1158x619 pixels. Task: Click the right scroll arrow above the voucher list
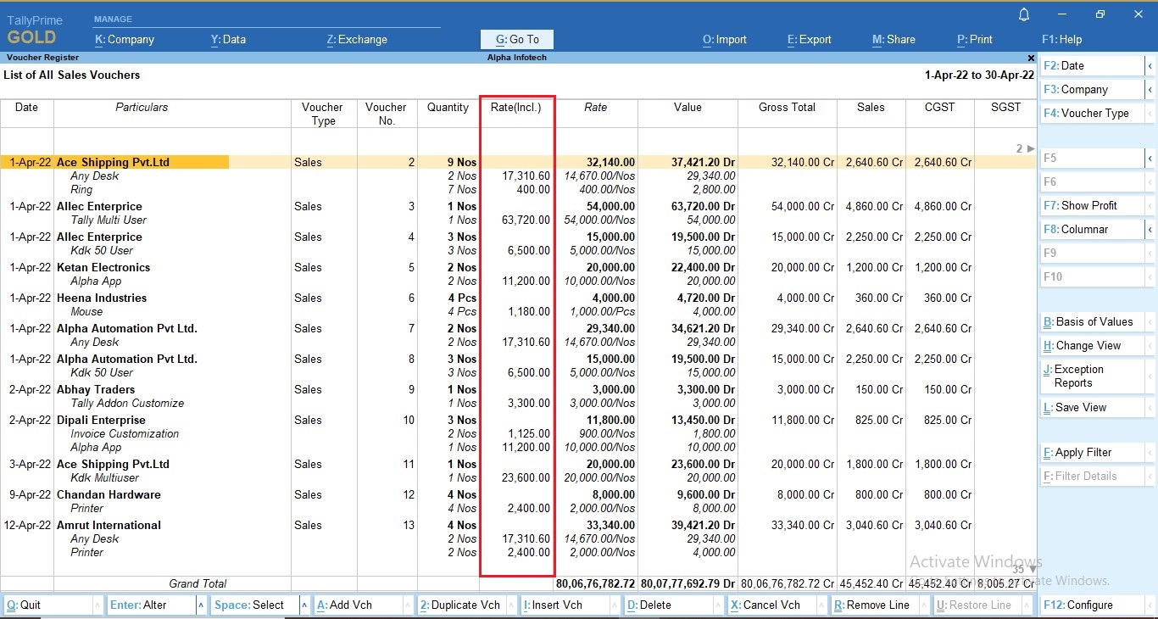pos(1028,148)
